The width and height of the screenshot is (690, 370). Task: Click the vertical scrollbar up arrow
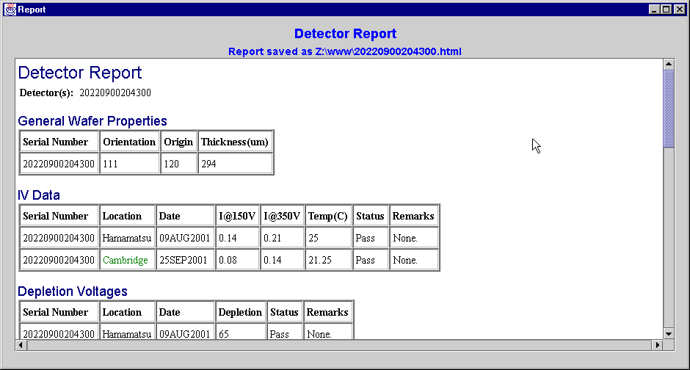click(x=669, y=64)
